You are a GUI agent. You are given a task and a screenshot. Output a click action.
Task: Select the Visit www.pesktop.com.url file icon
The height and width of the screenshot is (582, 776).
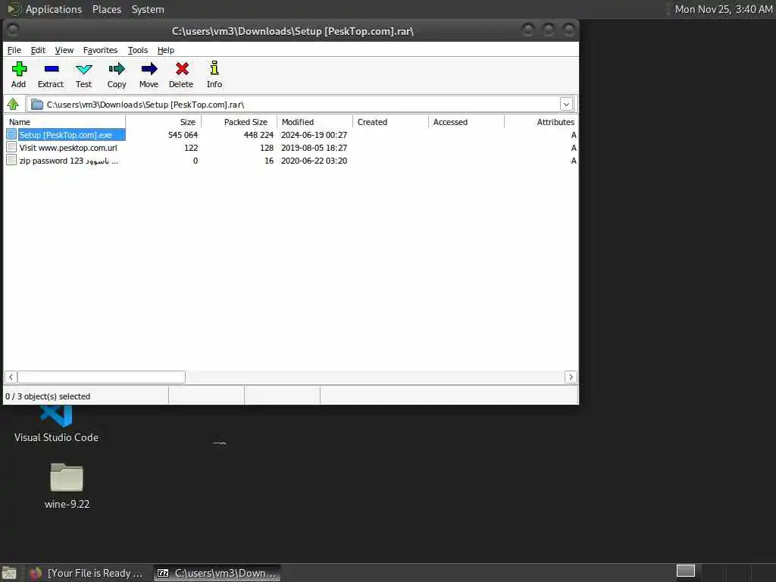click(x=11, y=148)
